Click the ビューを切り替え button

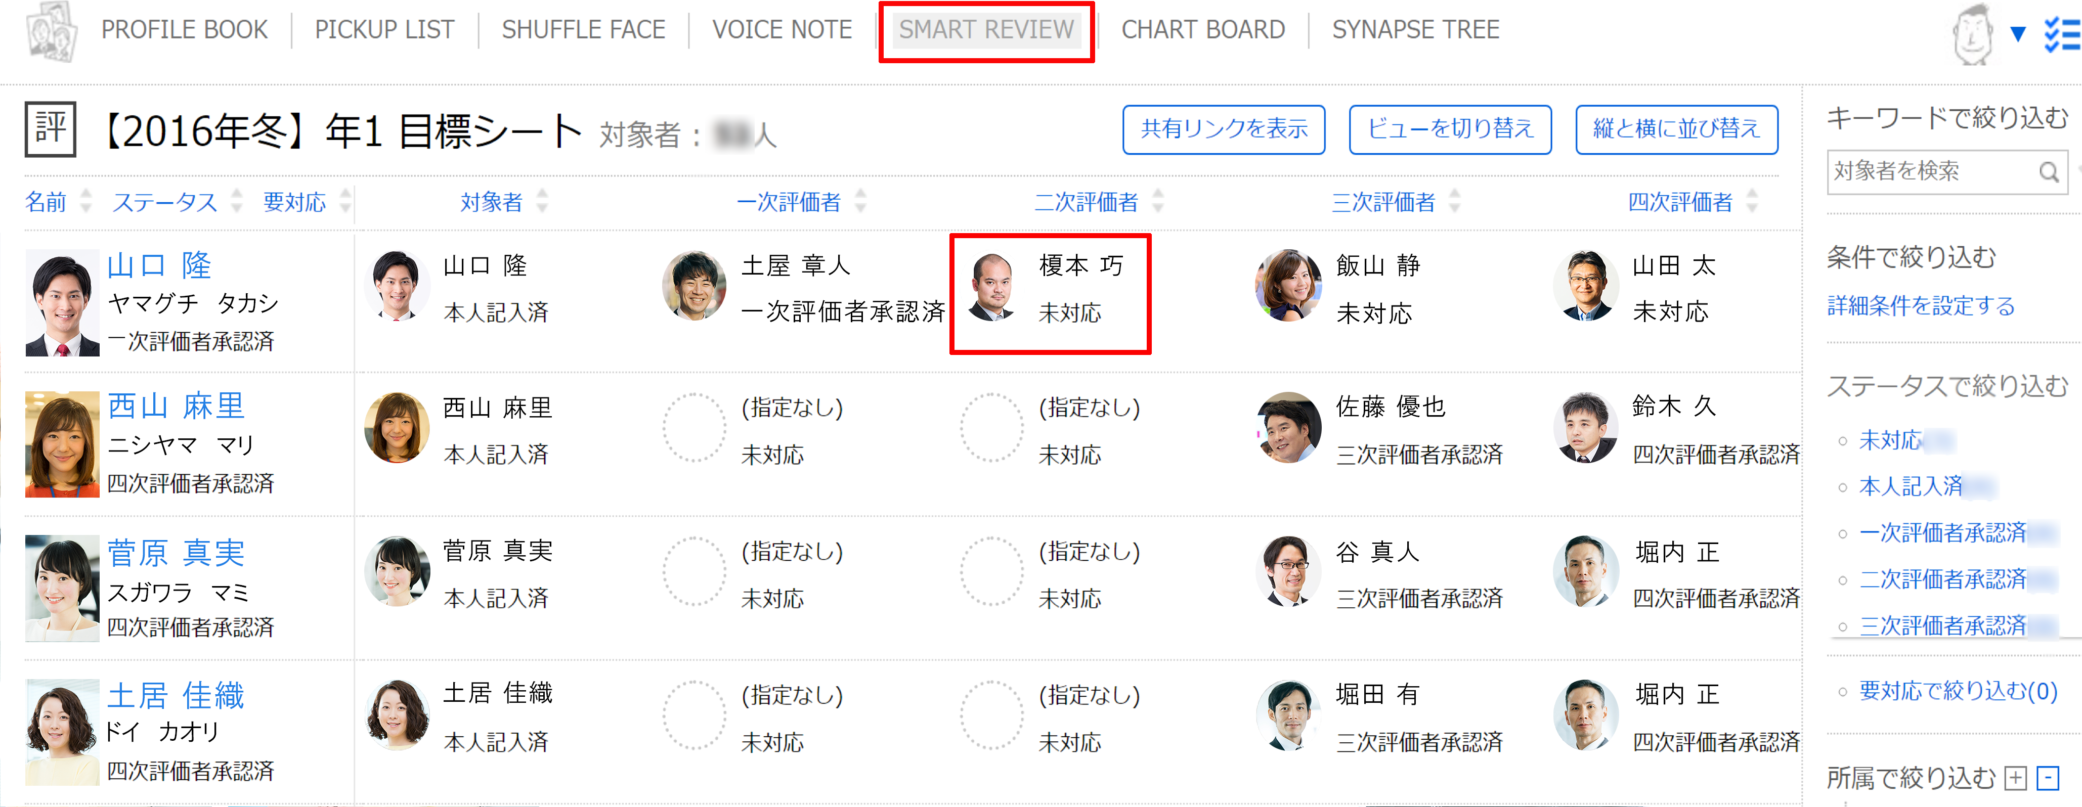pos(1450,129)
